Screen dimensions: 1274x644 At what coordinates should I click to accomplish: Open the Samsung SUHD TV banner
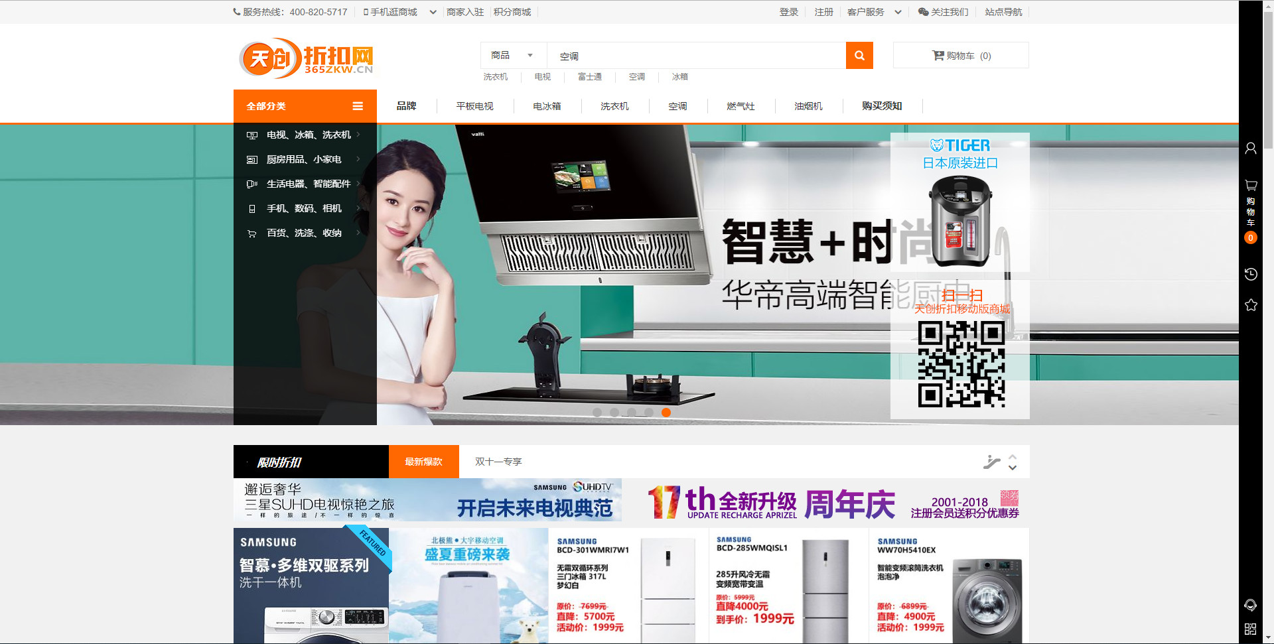click(x=427, y=500)
